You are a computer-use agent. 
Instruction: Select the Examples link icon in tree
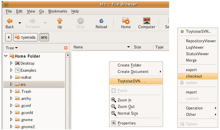click(17, 70)
